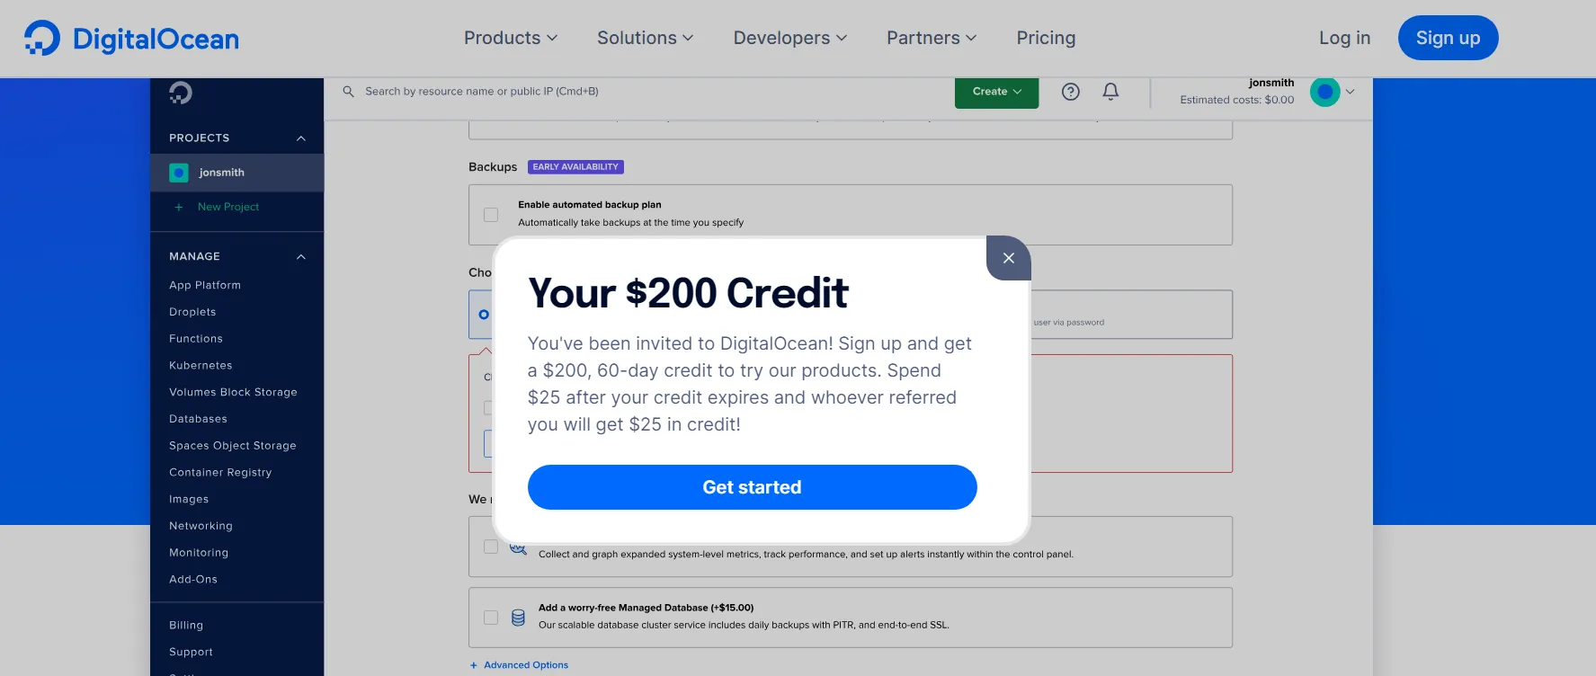Image resolution: width=1596 pixels, height=676 pixels.
Task: Click the DigitalOcean logo in the top bar
Action: click(x=131, y=38)
